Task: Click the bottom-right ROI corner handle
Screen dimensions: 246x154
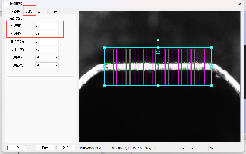Action: [x=212, y=85]
